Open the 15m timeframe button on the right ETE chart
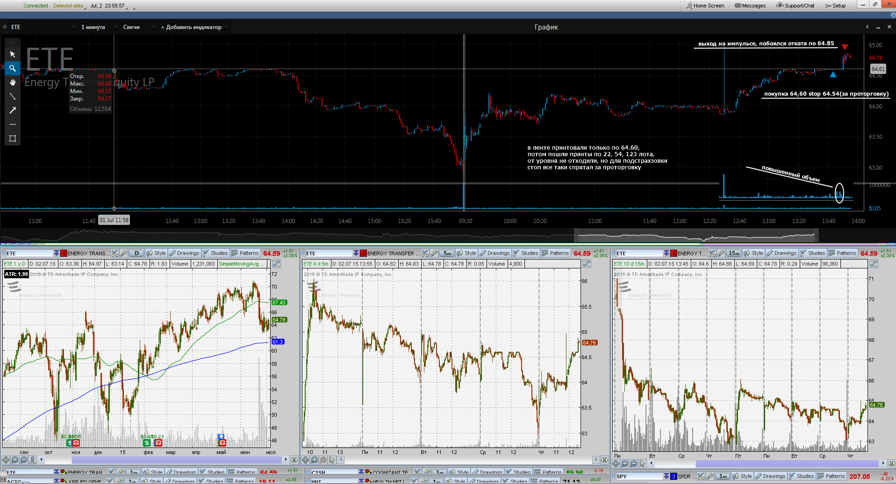 [734, 253]
